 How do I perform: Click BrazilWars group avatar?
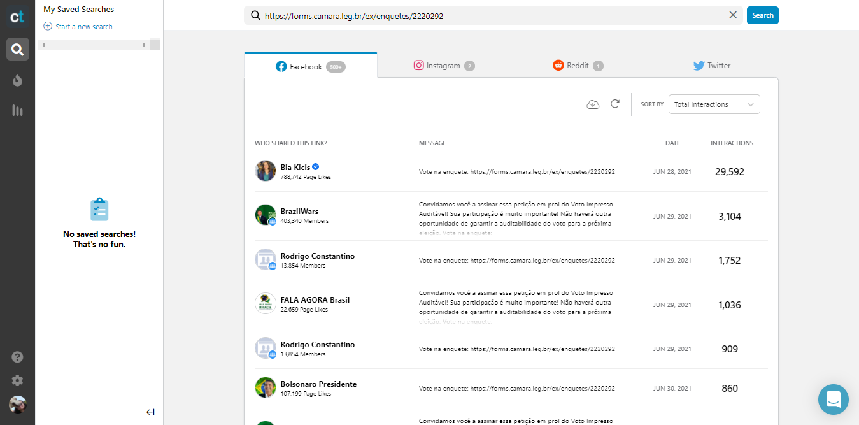(x=266, y=215)
